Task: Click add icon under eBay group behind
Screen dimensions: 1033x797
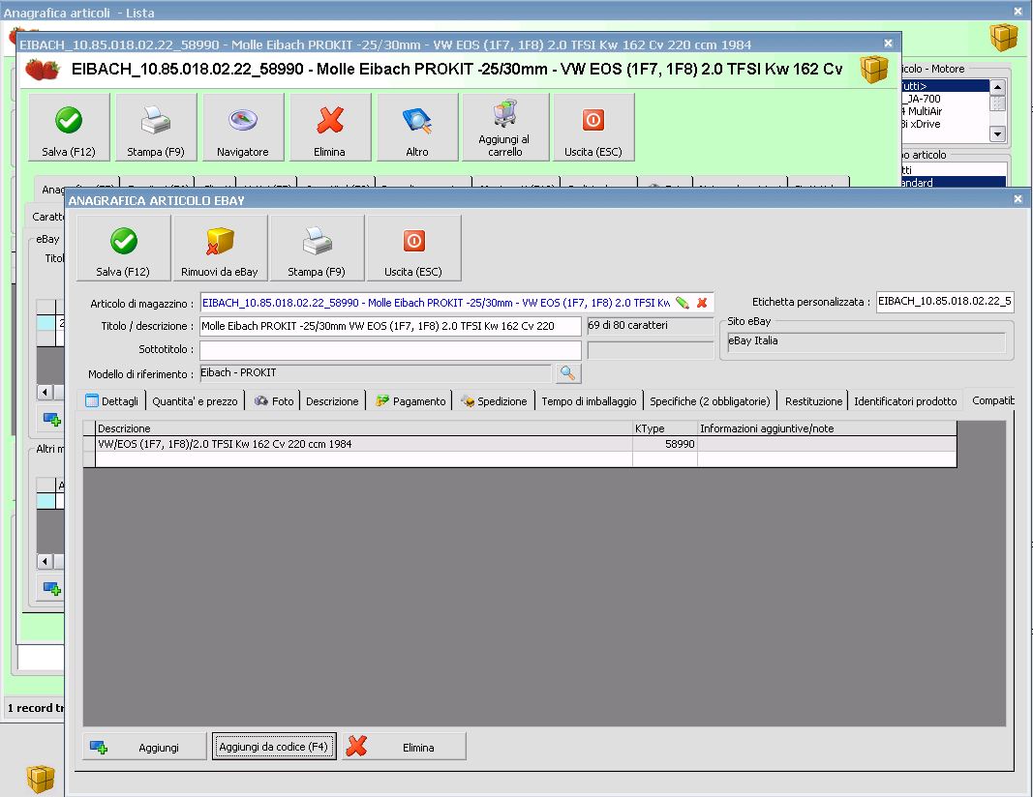Action: coord(51,419)
